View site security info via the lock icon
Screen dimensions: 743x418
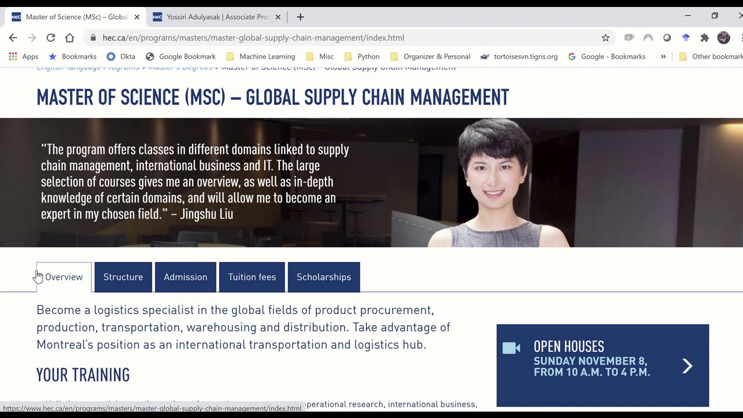click(x=93, y=38)
